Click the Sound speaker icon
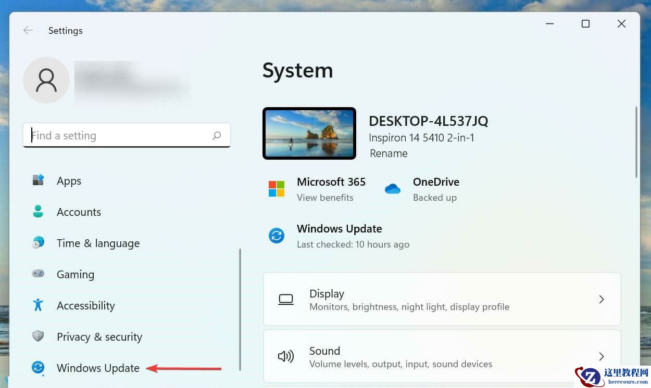 point(285,357)
